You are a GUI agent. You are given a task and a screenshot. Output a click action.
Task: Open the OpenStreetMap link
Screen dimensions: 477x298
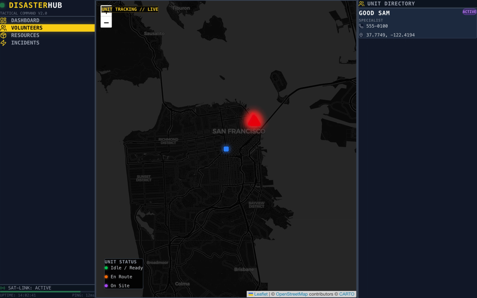point(292,294)
